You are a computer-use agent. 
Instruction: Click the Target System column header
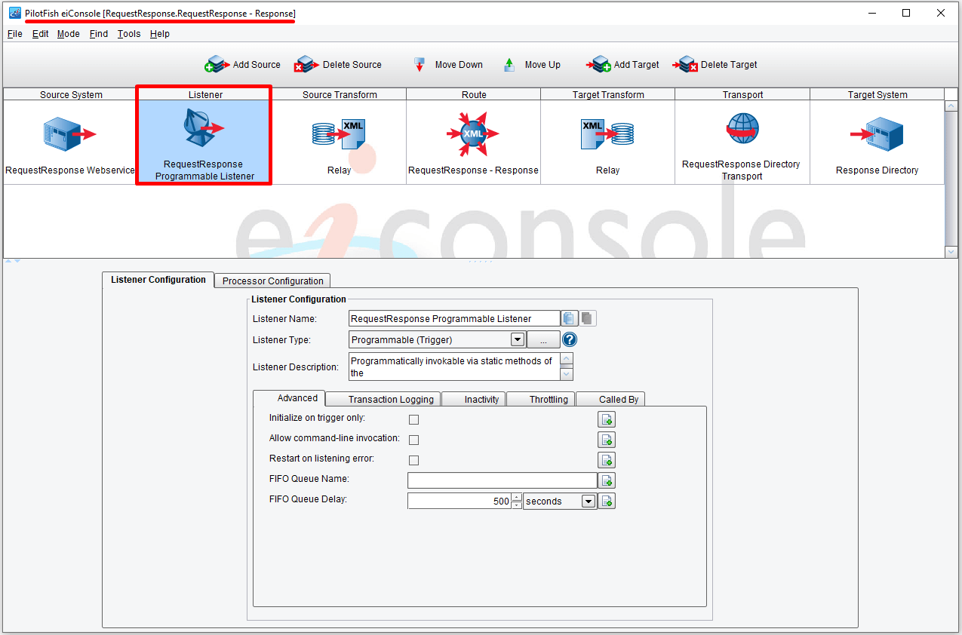(x=877, y=95)
